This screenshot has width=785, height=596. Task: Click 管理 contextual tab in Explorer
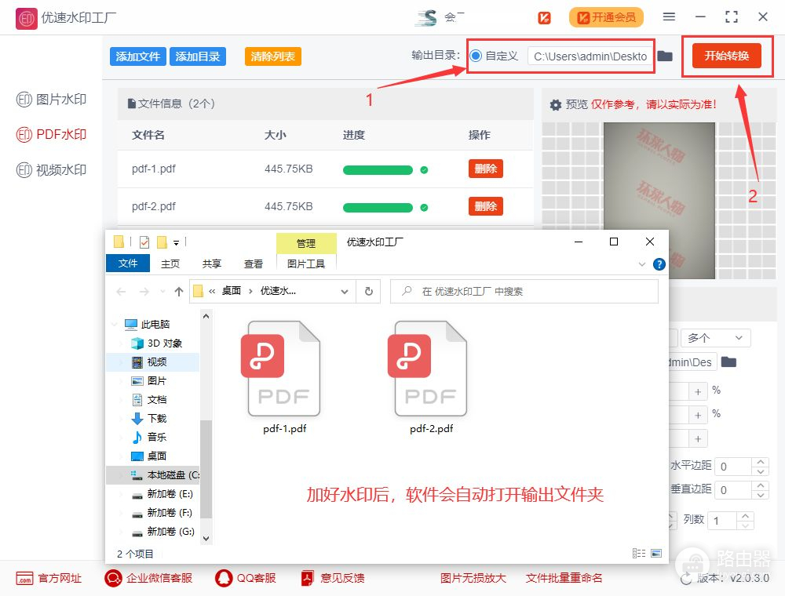[x=306, y=244]
